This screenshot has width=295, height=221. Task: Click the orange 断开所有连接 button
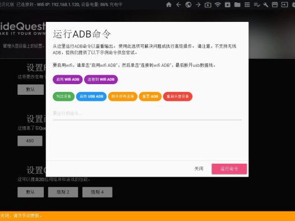[123, 96]
